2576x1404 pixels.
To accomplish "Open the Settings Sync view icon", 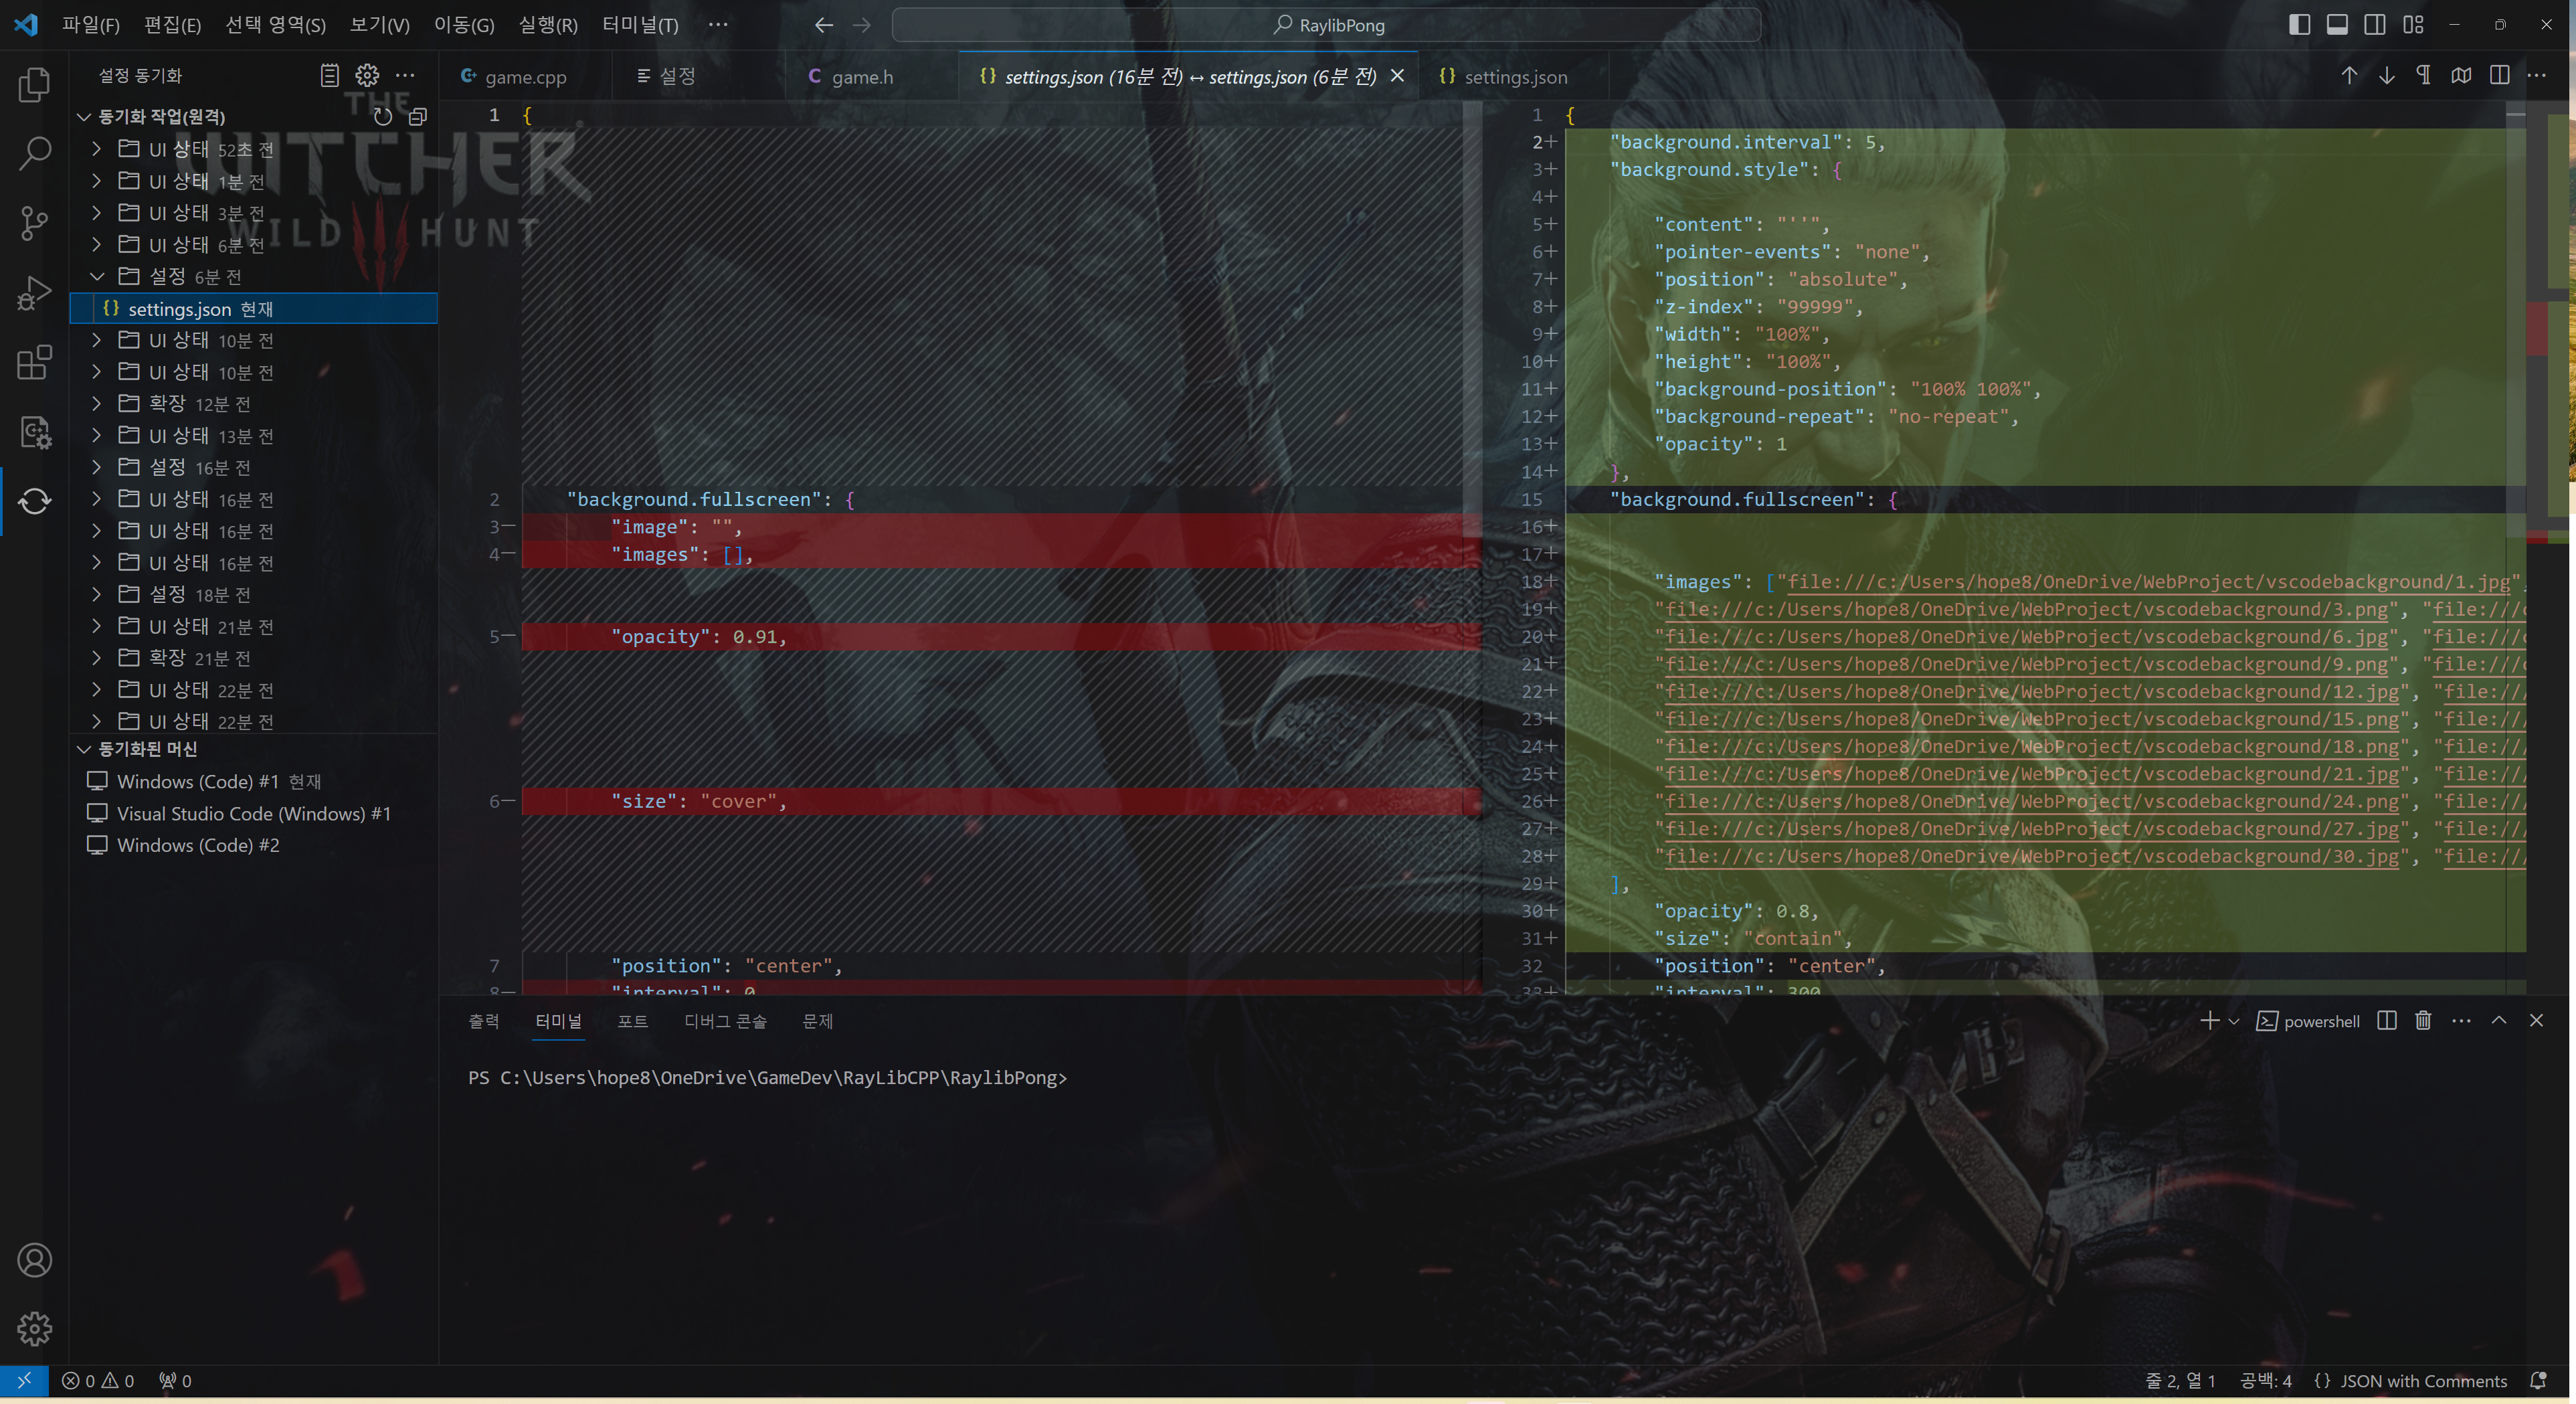I will 34,501.
